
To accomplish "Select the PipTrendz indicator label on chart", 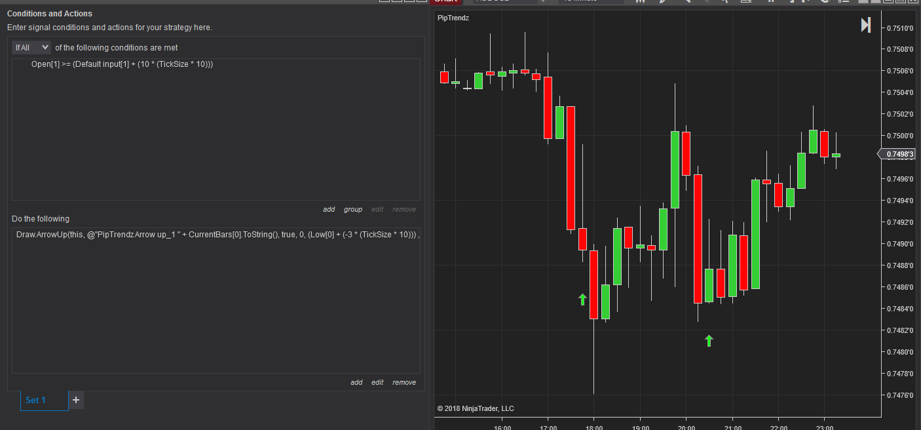I will pos(453,18).
